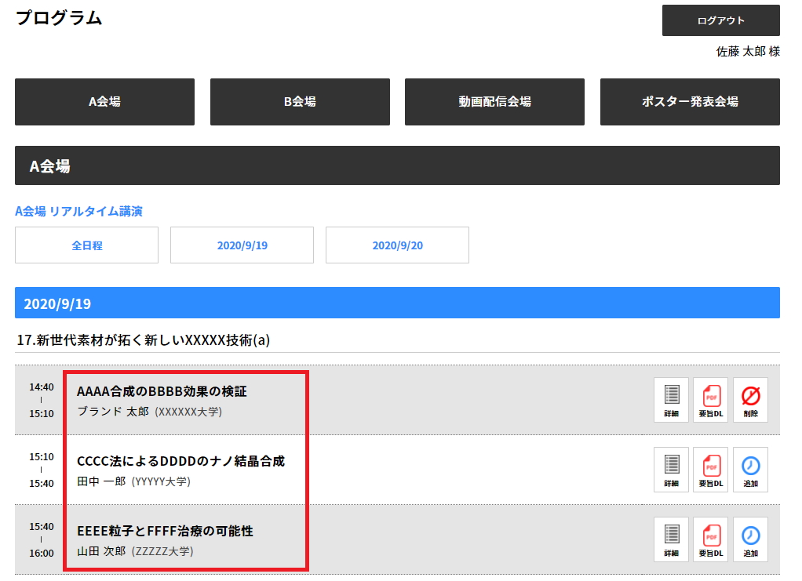Add the 15:10 talk to schedule

click(x=750, y=470)
